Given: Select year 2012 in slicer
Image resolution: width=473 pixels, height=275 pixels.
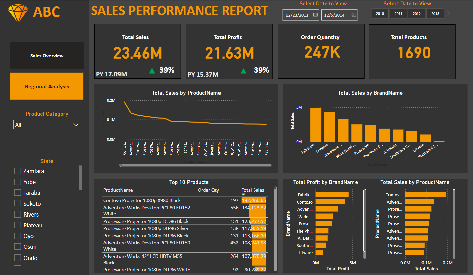Looking at the screenshot, I should (417, 14).
